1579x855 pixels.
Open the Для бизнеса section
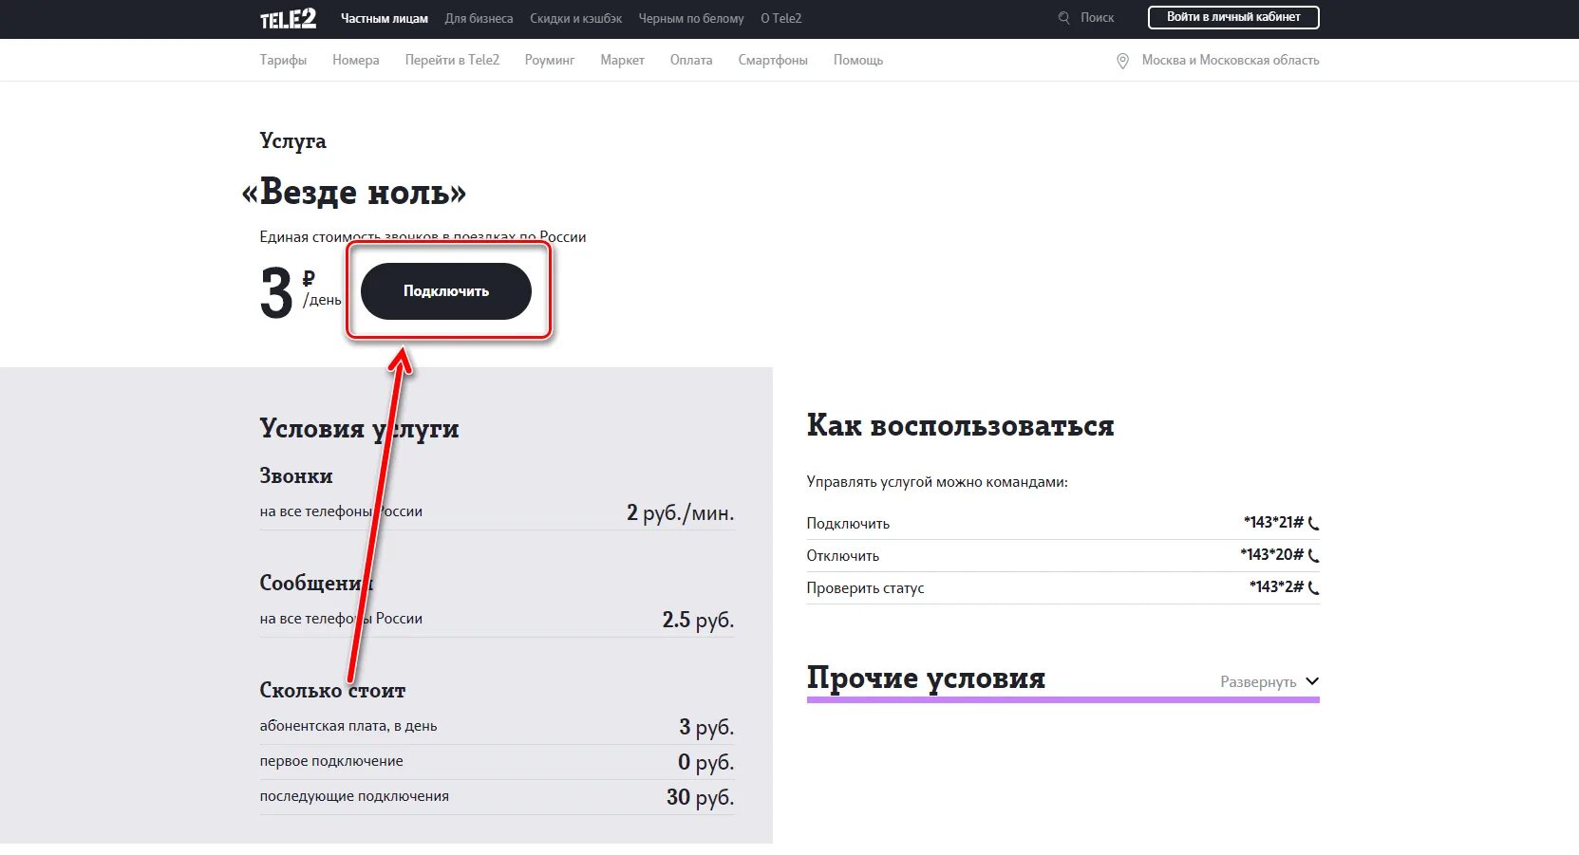coord(479,18)
